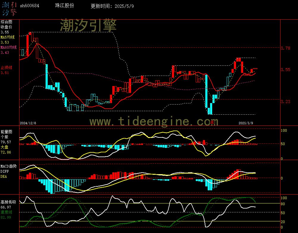
Task: Click the 3.55 price axis label on the right
Action: (286, 70)
